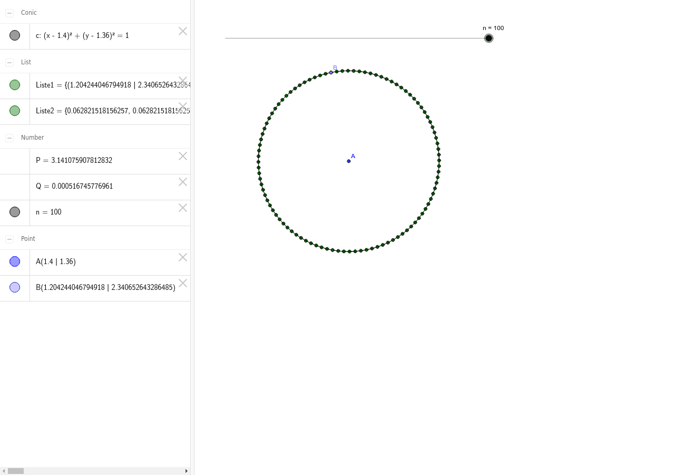Delete the conic c equation
Viewport: 683px width, 476px height.
tap(183, 31)
